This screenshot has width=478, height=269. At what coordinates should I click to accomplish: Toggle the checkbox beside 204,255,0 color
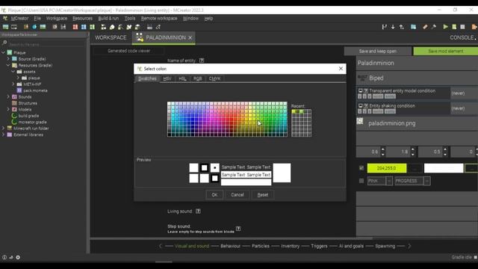pyautogui.click(x=361, y=168)
